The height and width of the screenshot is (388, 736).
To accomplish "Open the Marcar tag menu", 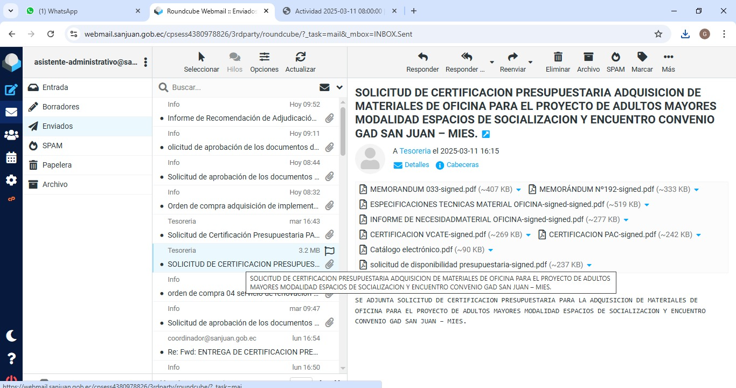I will coord(642,57).
